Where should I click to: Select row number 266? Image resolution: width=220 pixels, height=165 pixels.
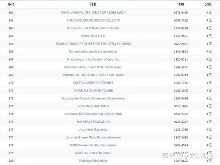(x=11, y=51)
